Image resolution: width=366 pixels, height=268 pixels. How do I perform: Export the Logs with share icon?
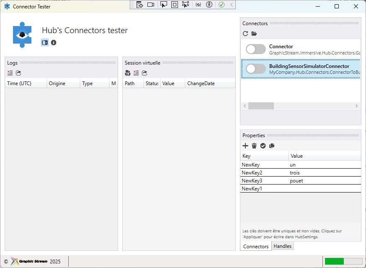pos(18,73)
